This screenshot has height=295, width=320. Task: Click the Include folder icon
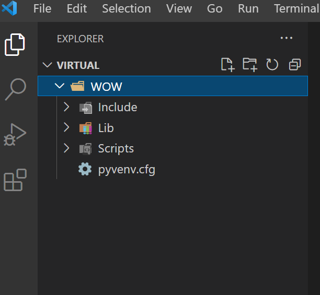(86, 108)
